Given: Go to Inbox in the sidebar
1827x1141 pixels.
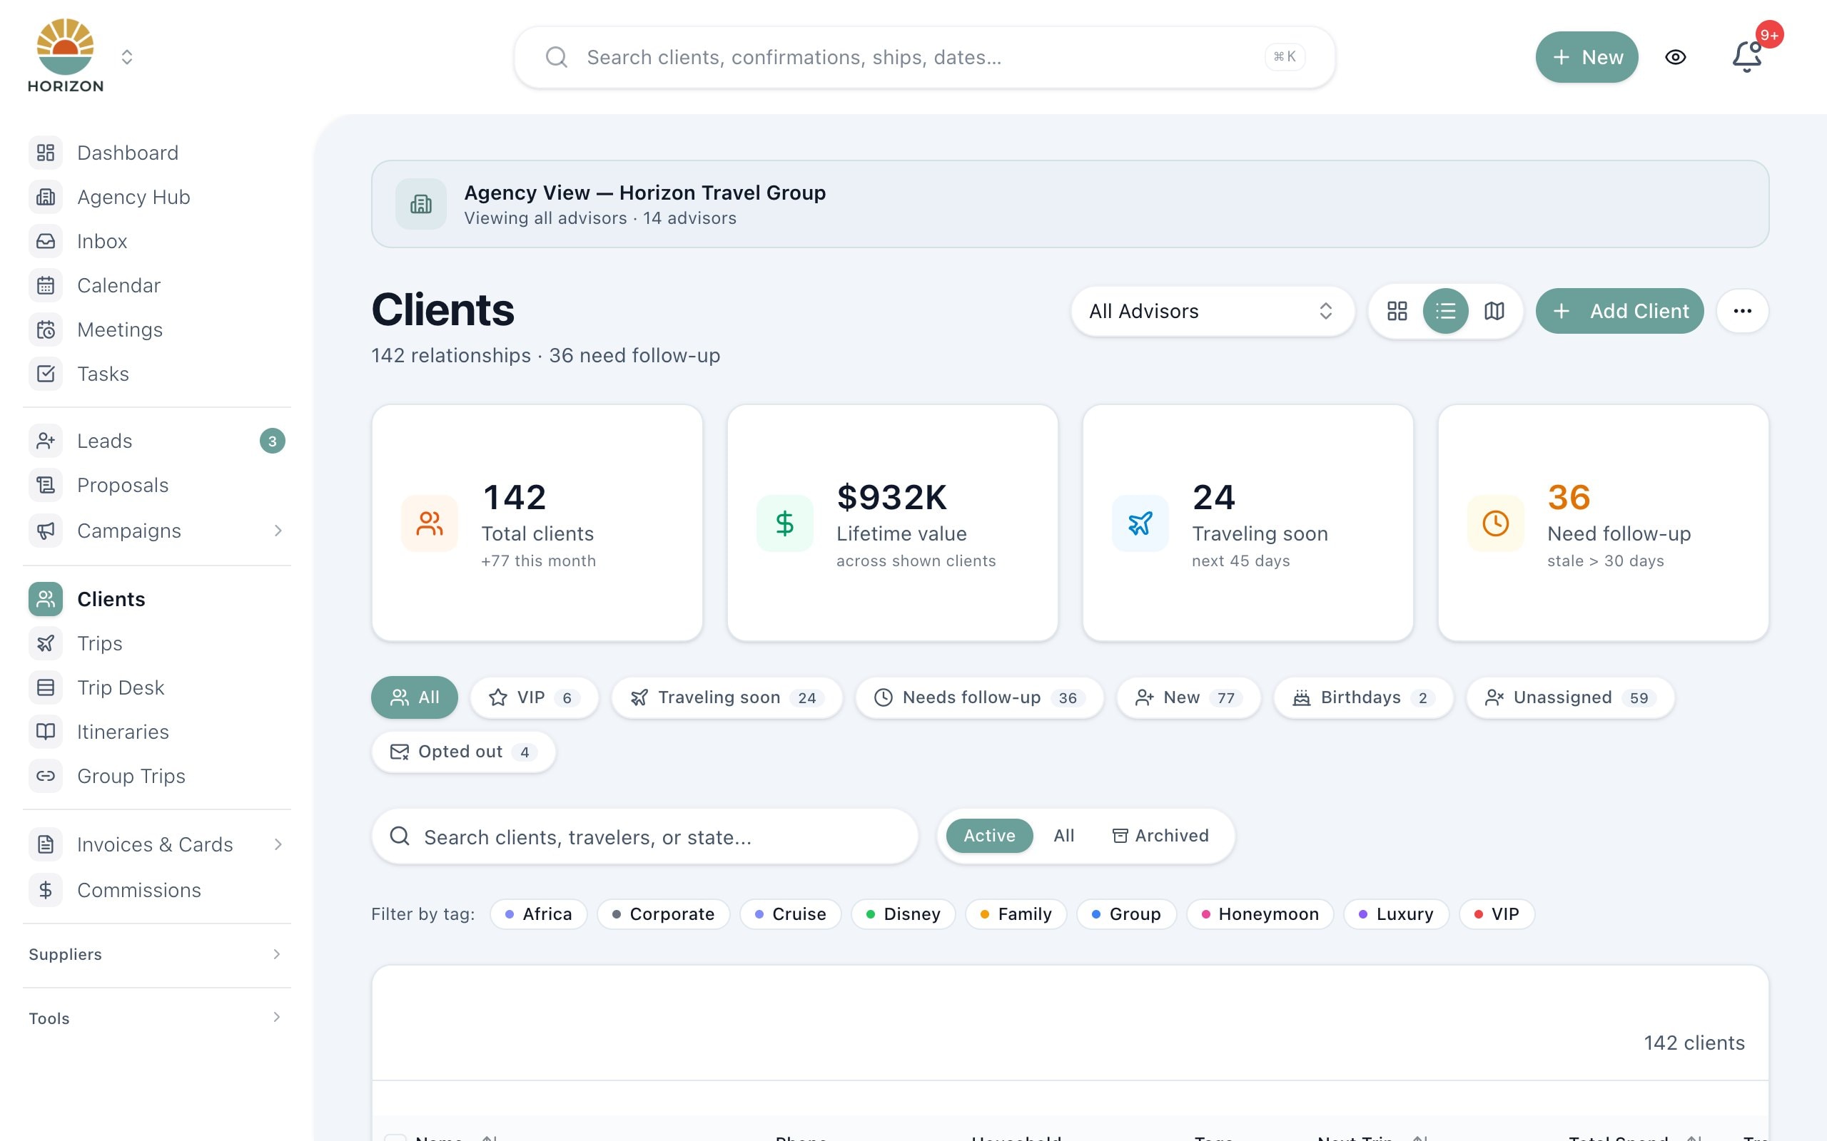Looking at the screenshot, I should coord(157,242).
